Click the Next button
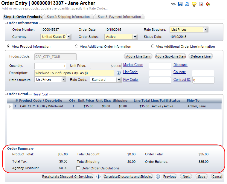 [x=186, y=177]
